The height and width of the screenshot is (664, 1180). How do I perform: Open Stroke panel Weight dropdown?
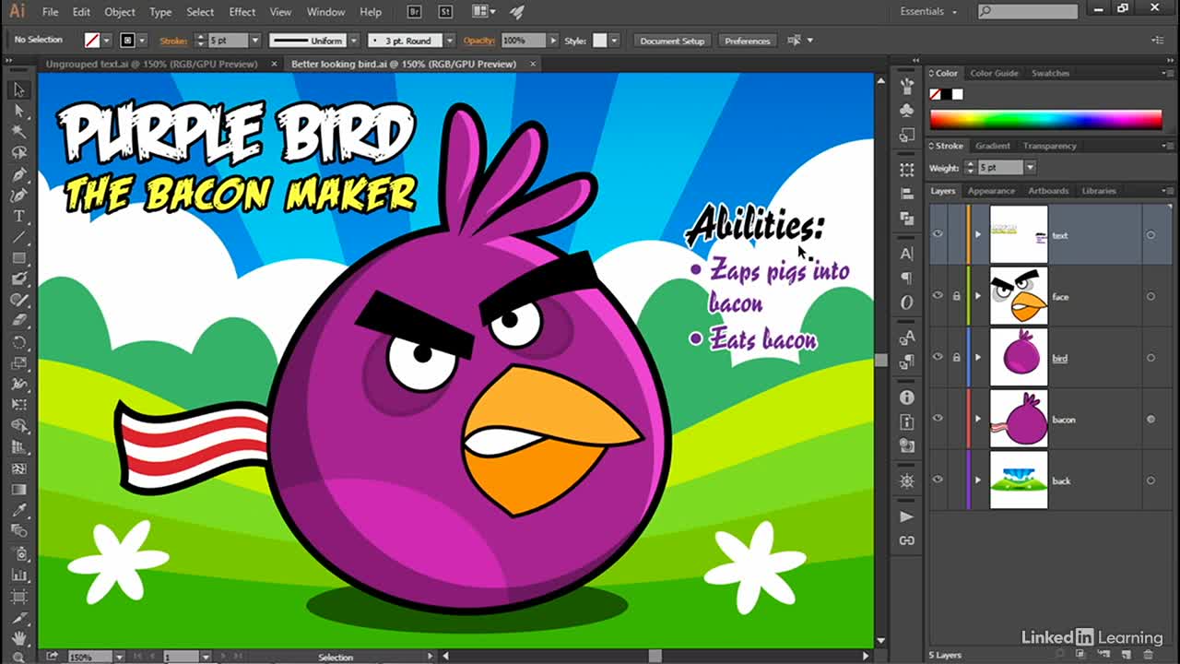tap(1030, 168)
